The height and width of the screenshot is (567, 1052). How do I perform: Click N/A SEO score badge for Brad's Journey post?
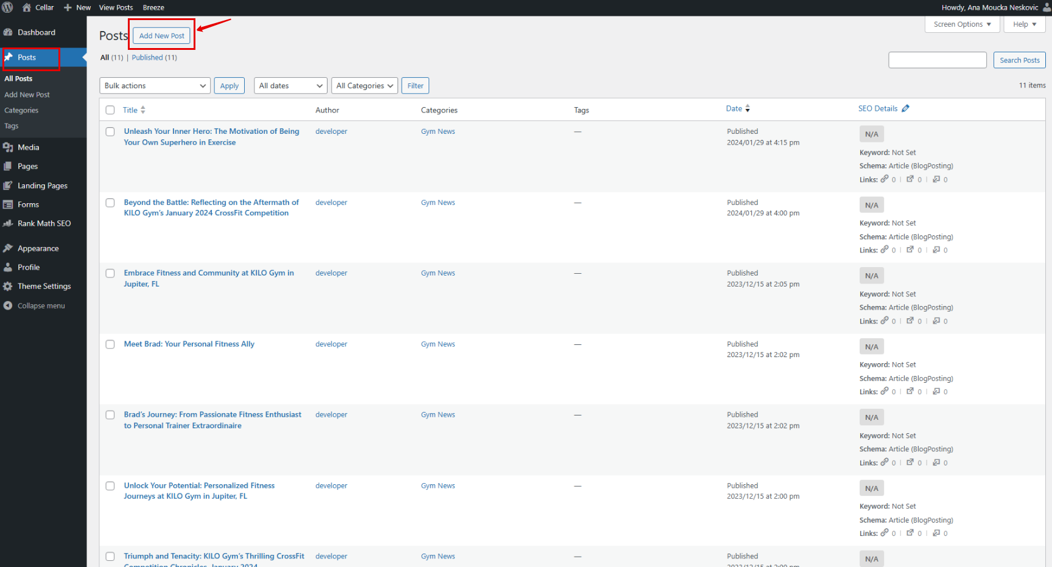tap(872, 417)
